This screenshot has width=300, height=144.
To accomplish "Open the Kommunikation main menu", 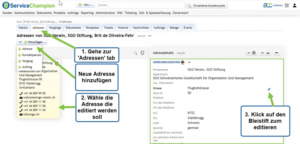I will (x=24, y=13).
